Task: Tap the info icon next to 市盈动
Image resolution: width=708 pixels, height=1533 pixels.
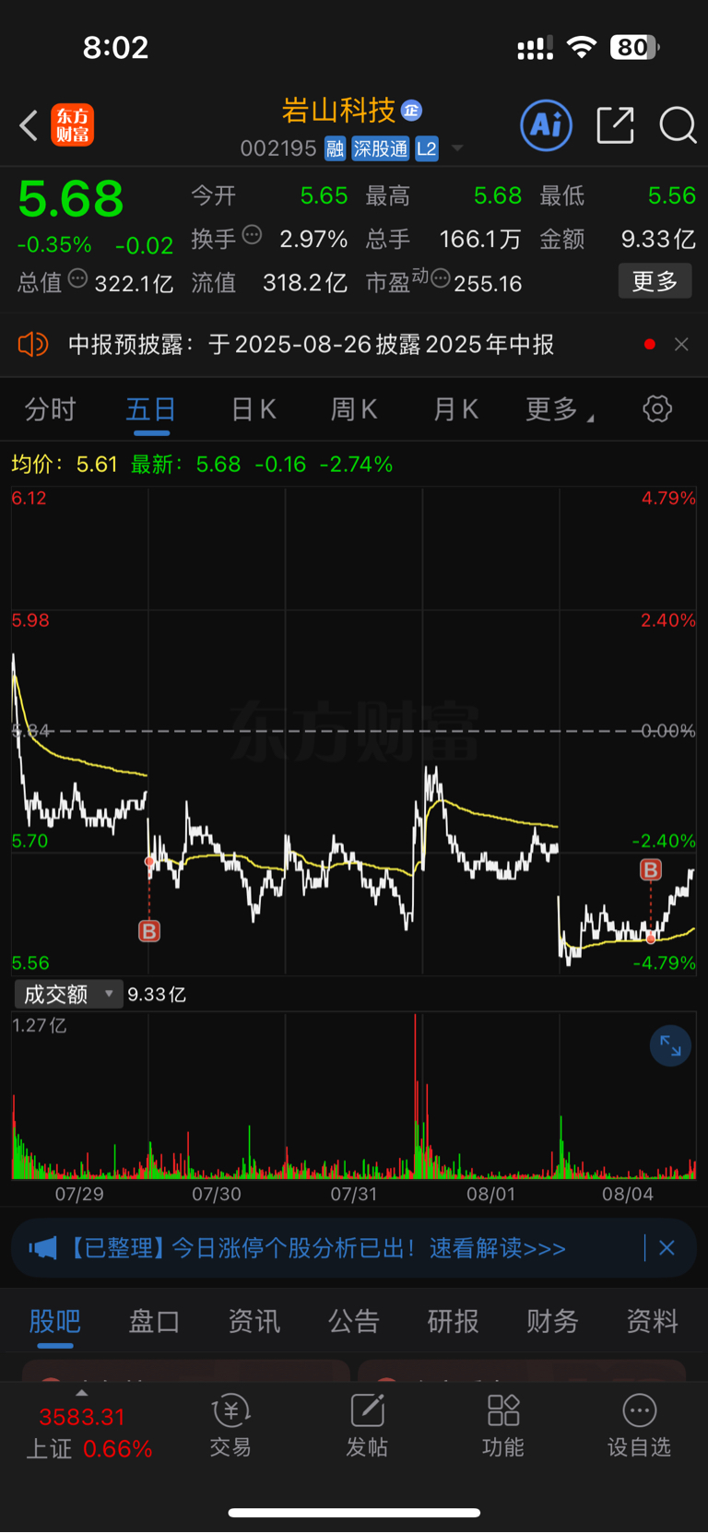Action: [x=441, y=278]
